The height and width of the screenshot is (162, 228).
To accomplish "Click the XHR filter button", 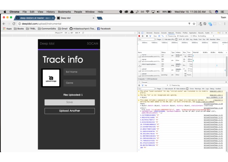I will click(x=180, y=39).
